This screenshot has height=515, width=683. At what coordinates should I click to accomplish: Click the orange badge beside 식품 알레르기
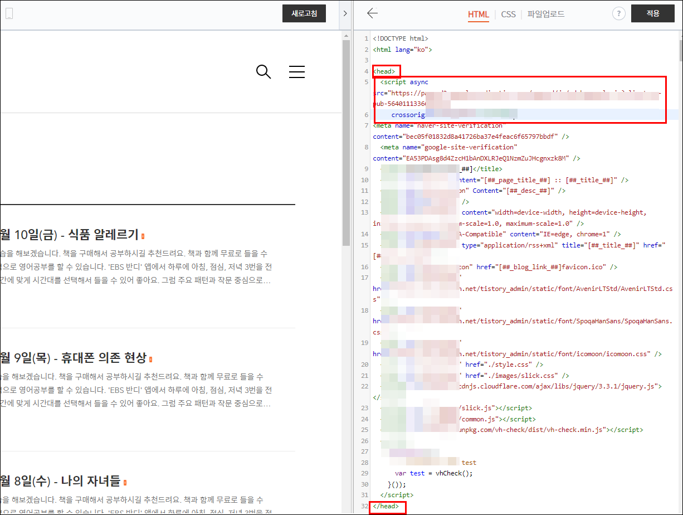pyautogui.click(x=143, y=236)
